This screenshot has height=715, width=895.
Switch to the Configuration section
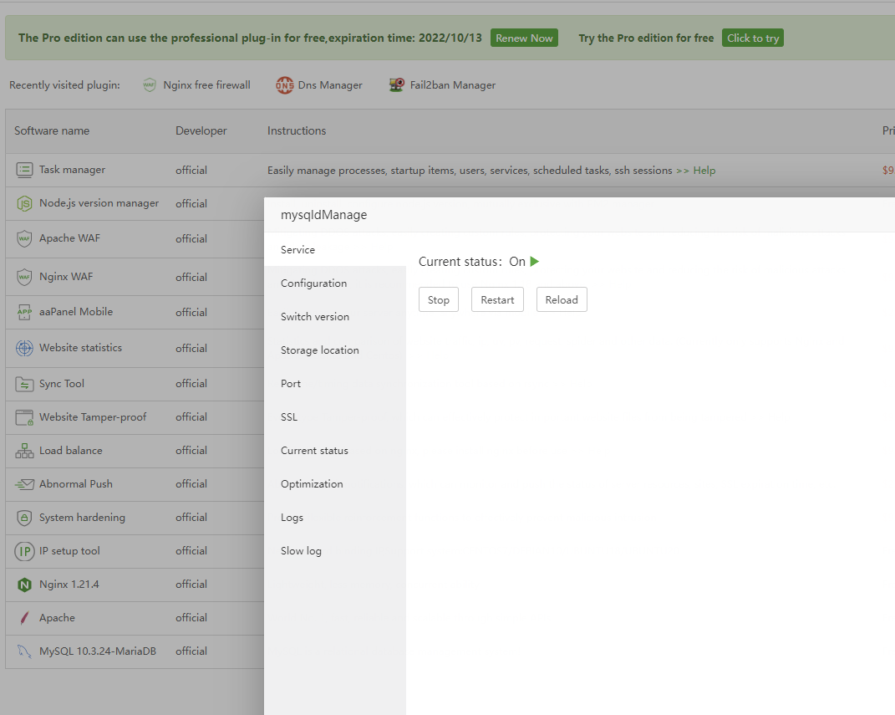pos(313,283)
